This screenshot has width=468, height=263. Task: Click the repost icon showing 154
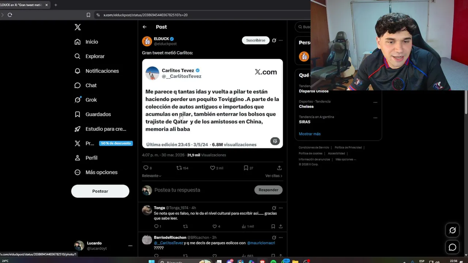tap(182, 168)
